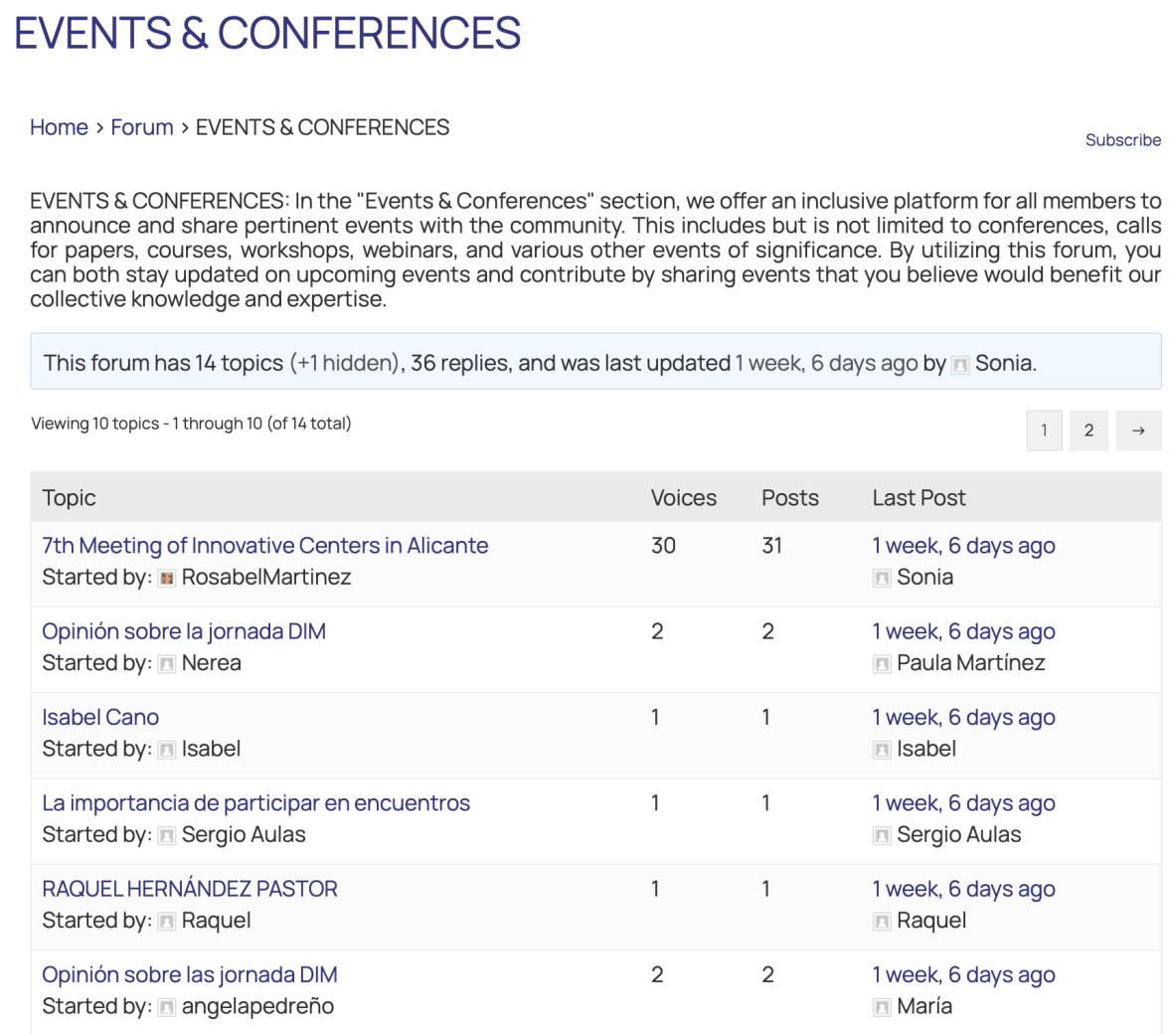Viewport: 1173px width, 1034px height.
Task: Click RosabelMartinez's avatar icon
Action: pyautogui.click(x=167, y=579)
